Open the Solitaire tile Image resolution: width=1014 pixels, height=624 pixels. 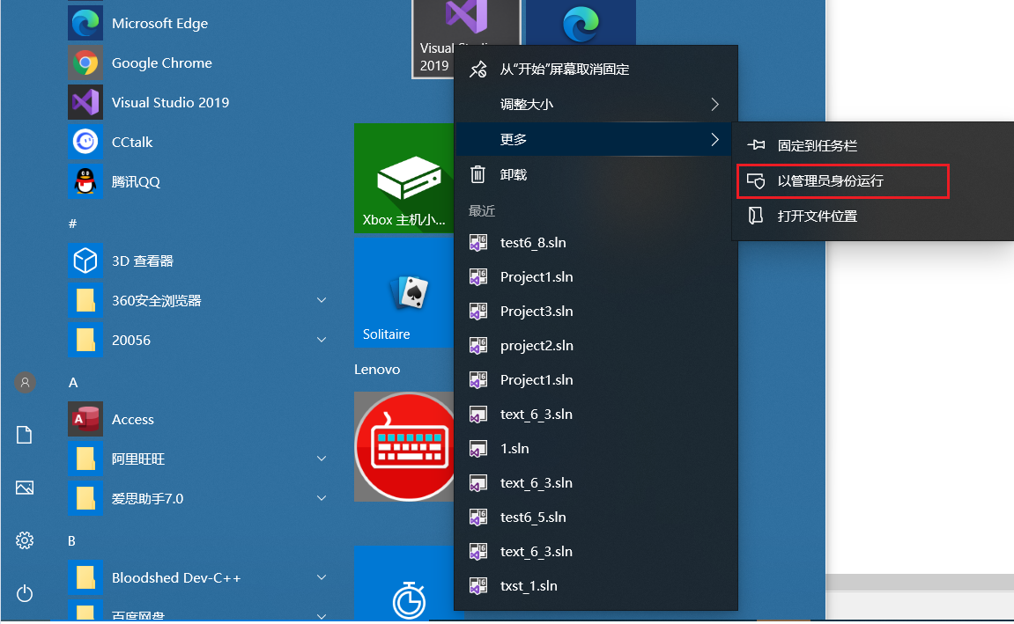(404, 292)
